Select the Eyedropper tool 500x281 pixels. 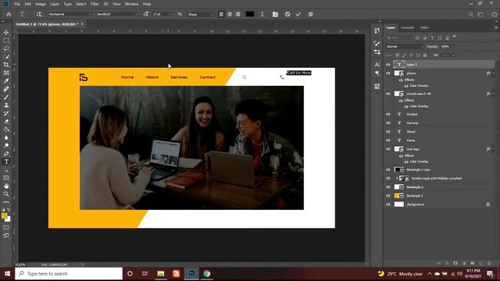[6, 81]
